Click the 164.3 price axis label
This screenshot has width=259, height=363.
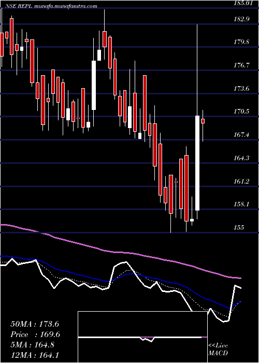(241, 158)
